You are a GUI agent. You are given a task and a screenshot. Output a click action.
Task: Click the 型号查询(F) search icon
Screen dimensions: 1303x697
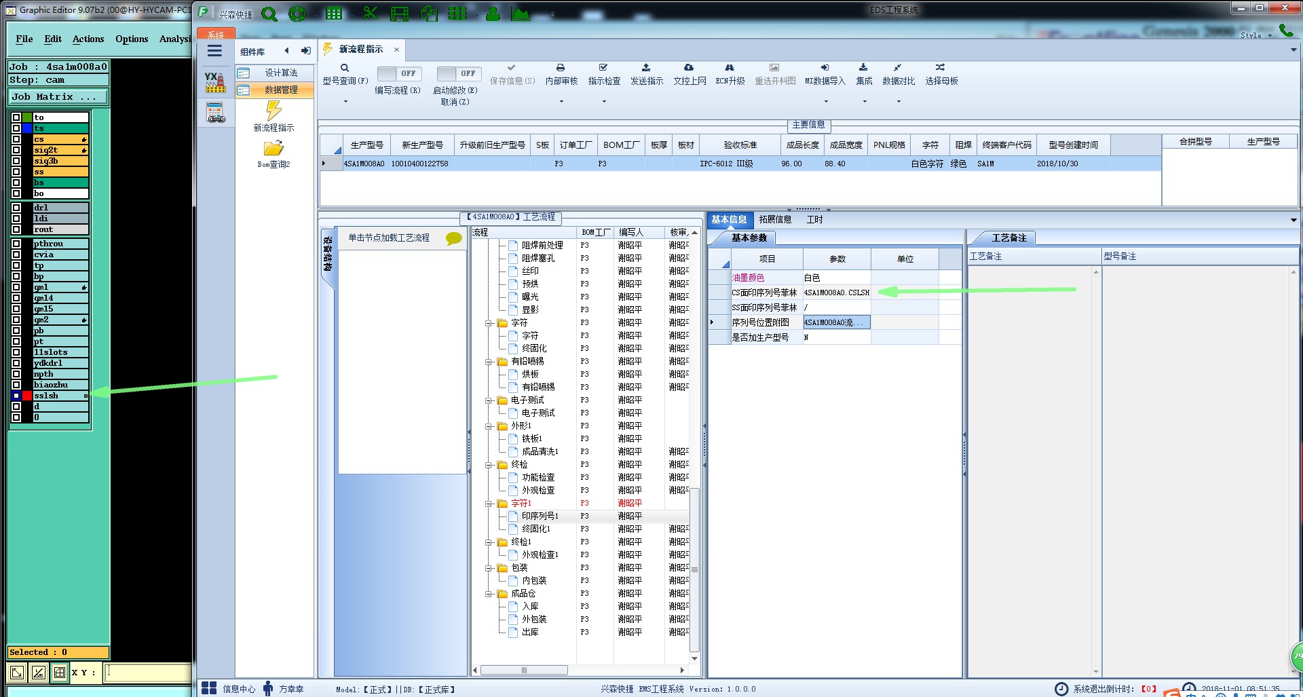pos(345,68)
